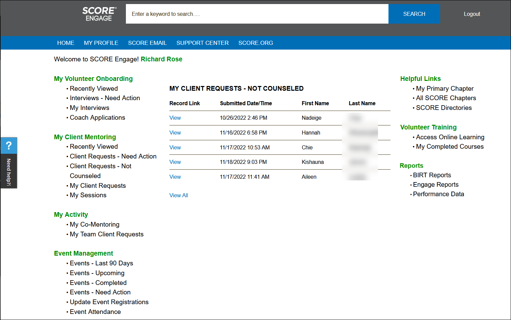Open Client Requests - Need Action
511x320 pixels.
[x=113, y=156]
